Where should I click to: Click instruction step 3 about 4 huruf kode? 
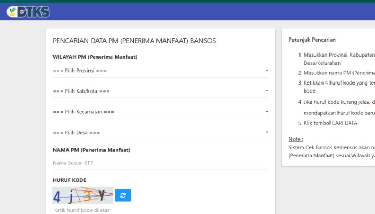[x=336, y=87]
